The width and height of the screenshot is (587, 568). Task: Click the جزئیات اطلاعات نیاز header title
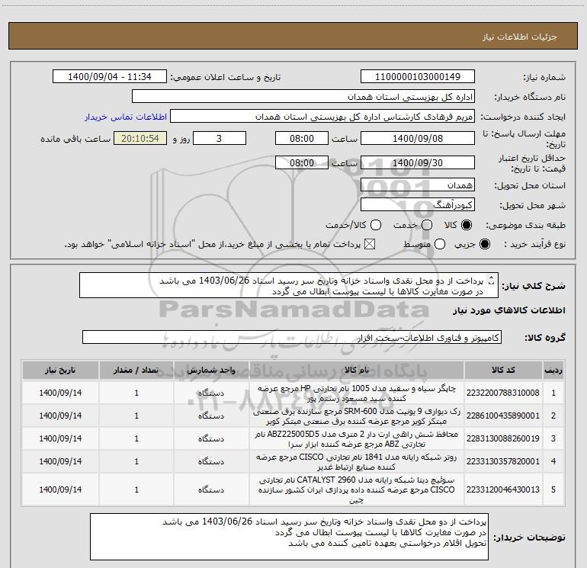click(520, 37)
